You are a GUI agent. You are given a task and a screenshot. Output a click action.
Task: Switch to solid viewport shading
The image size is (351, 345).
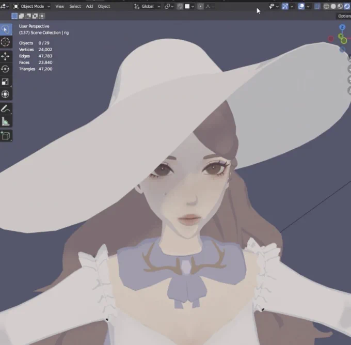tap(333, 7)
